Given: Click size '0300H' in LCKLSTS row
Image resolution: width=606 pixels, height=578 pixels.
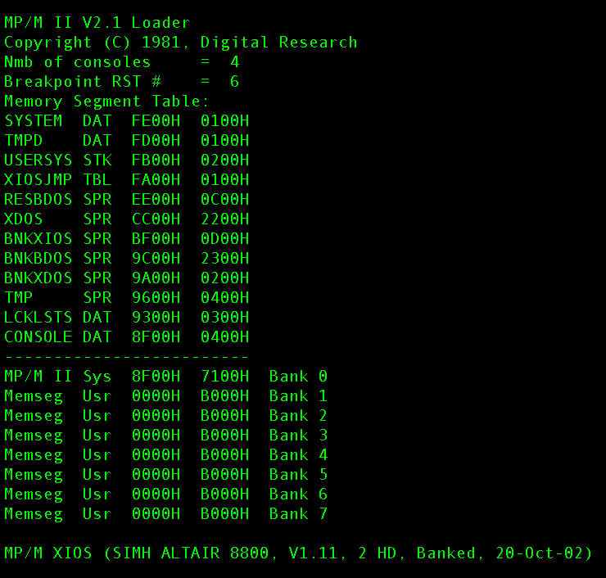Looking at the screenshot, I should coord(225,318).
